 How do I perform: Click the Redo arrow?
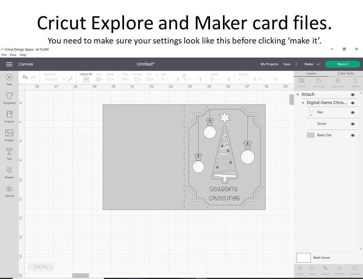(x=34, y=77)
